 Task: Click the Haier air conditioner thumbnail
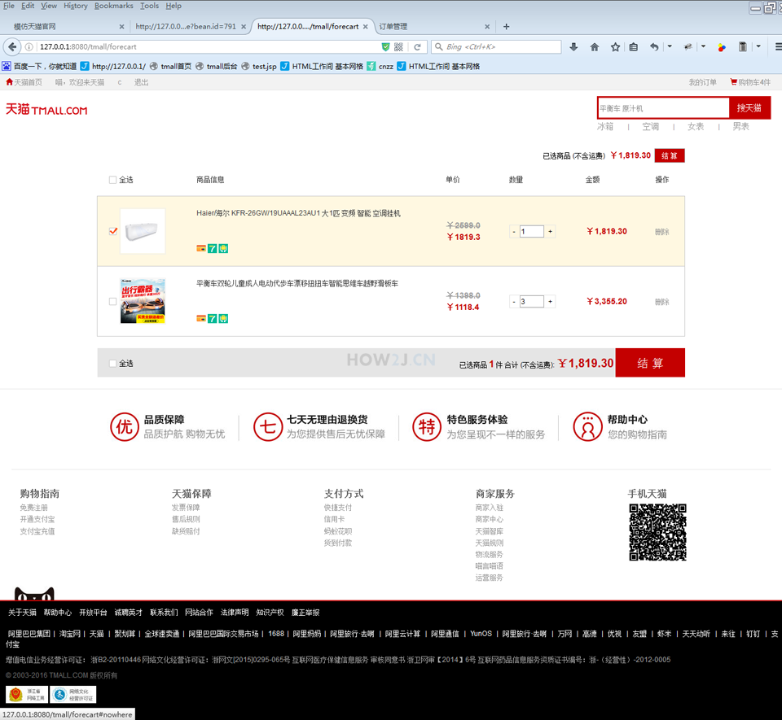coord(143,231)
